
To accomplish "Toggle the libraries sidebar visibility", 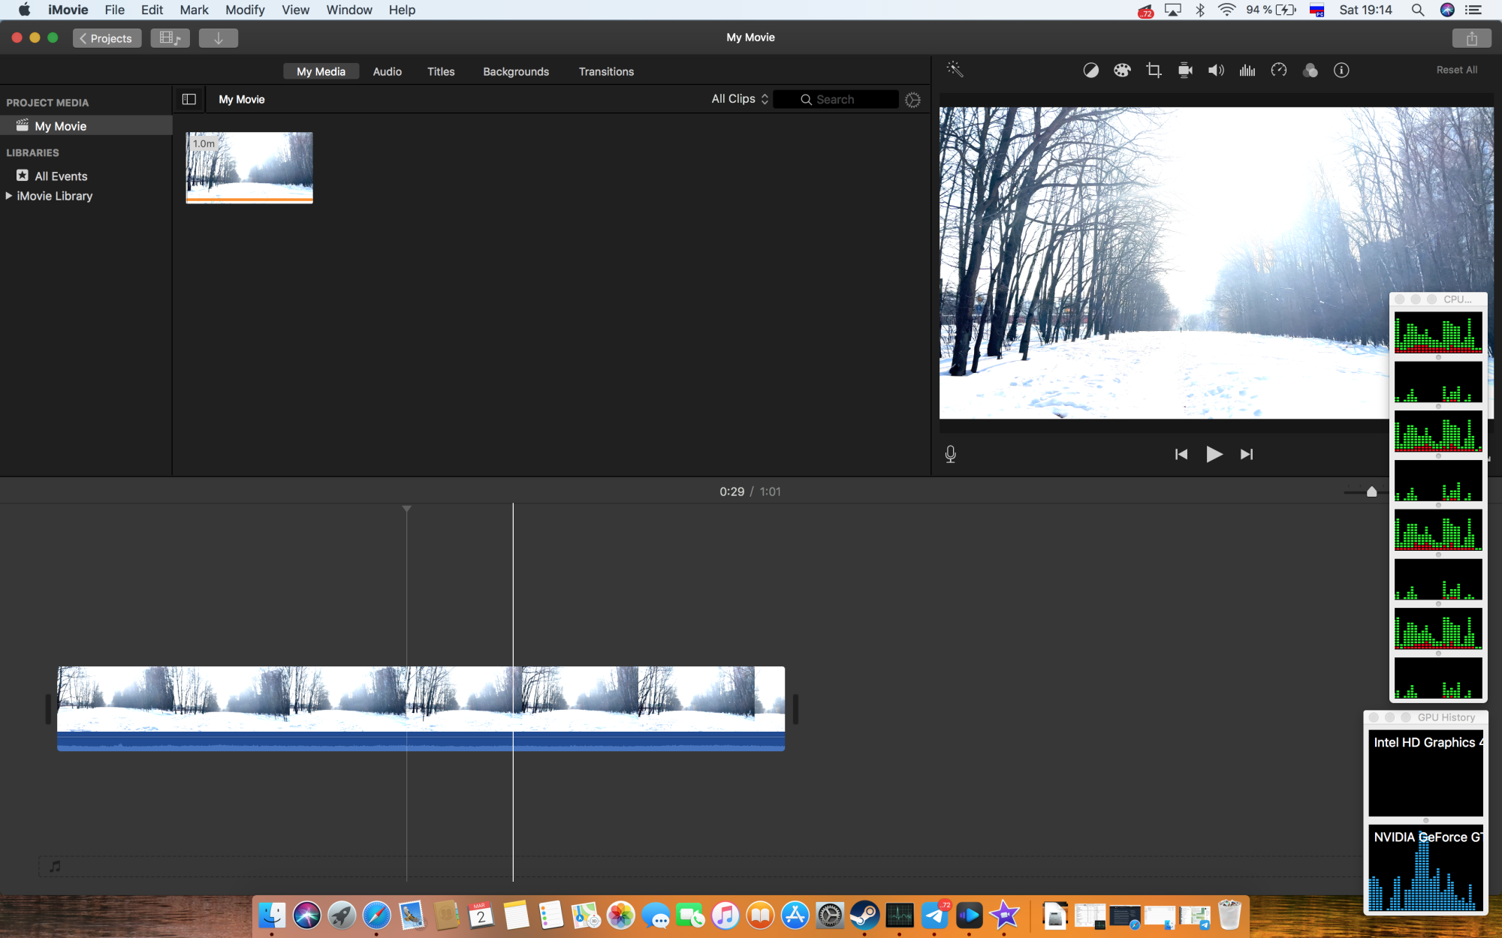I will pyautogui.click(x=189, y=99).
